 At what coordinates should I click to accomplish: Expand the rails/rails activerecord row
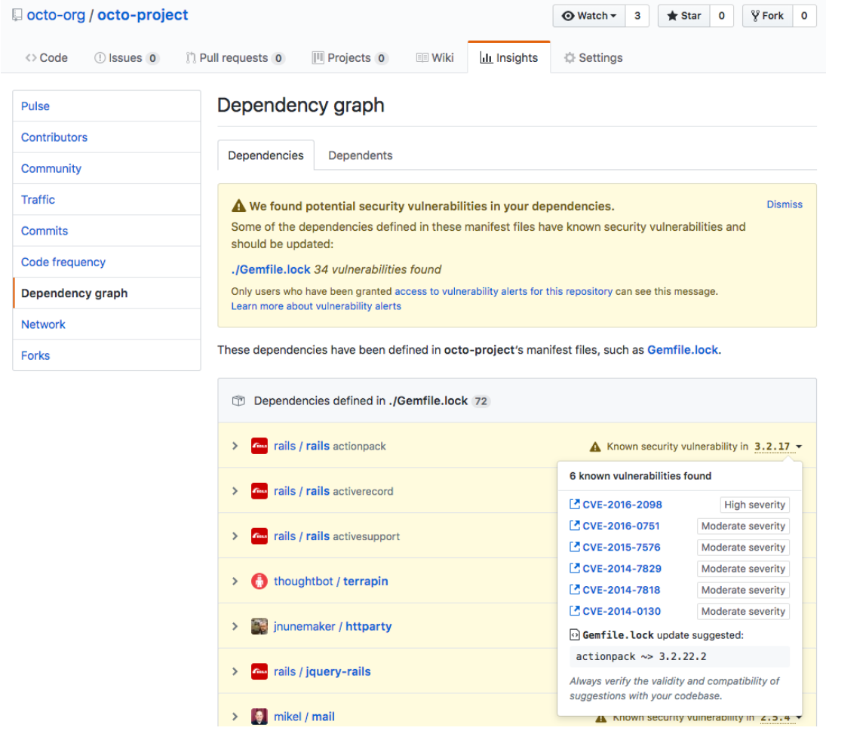coord(235,491)
